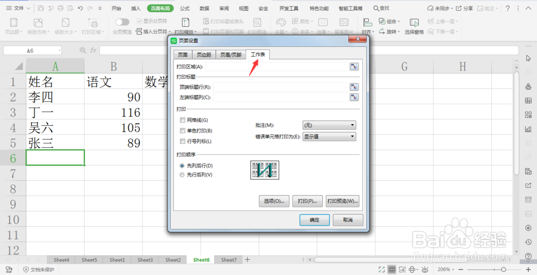Switch to the 页眉/页脚 dialog tab

point(231,55)
